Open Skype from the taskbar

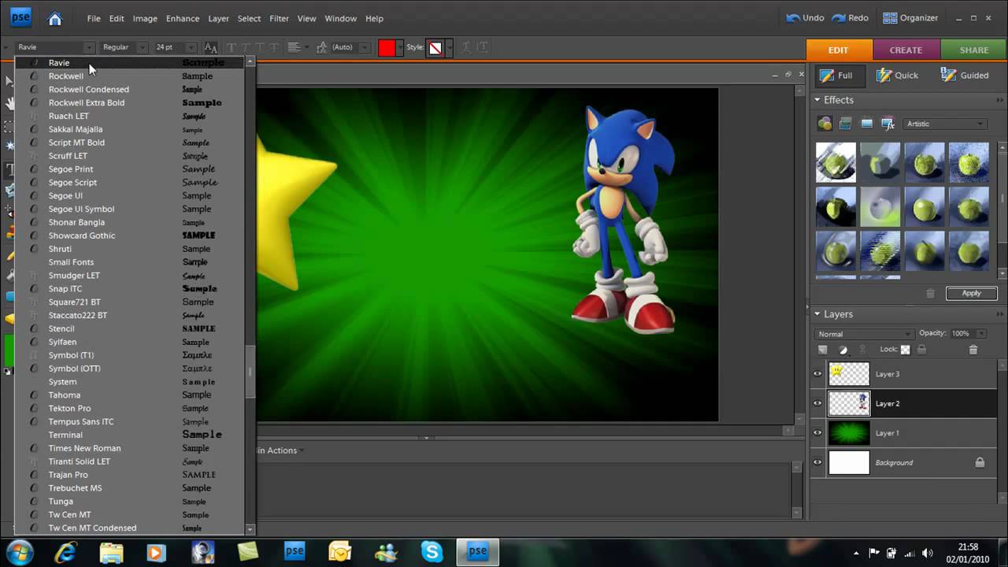click(x=432, y=551)
